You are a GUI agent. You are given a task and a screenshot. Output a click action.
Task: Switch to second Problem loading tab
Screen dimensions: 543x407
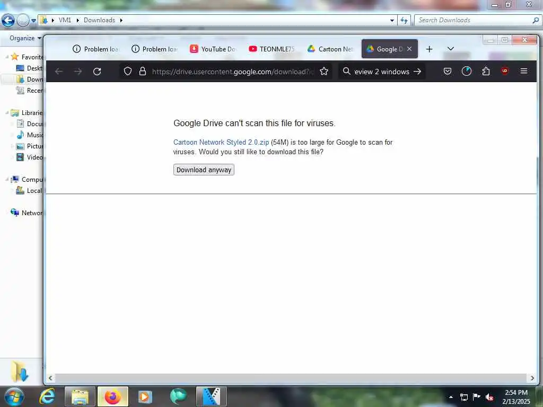pyautogui.click(x=155, y=49)
